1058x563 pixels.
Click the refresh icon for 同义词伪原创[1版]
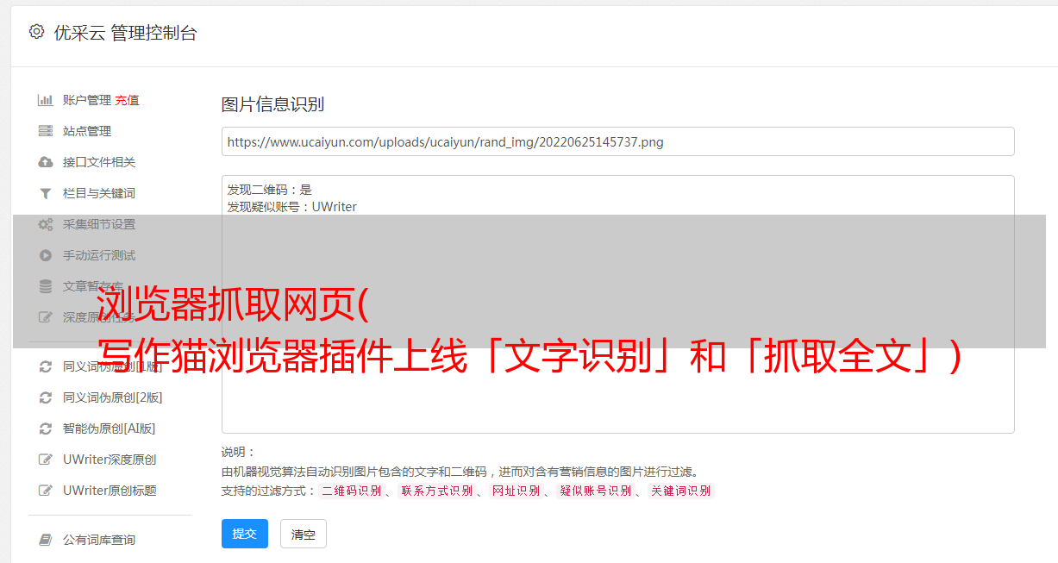[46, 366]
